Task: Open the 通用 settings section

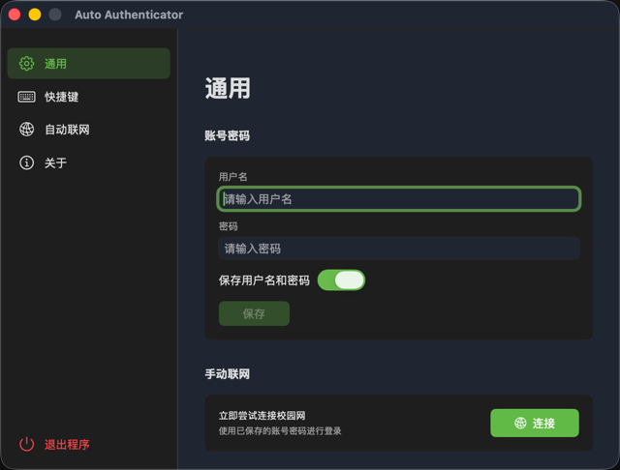Action: click(89, 64)
